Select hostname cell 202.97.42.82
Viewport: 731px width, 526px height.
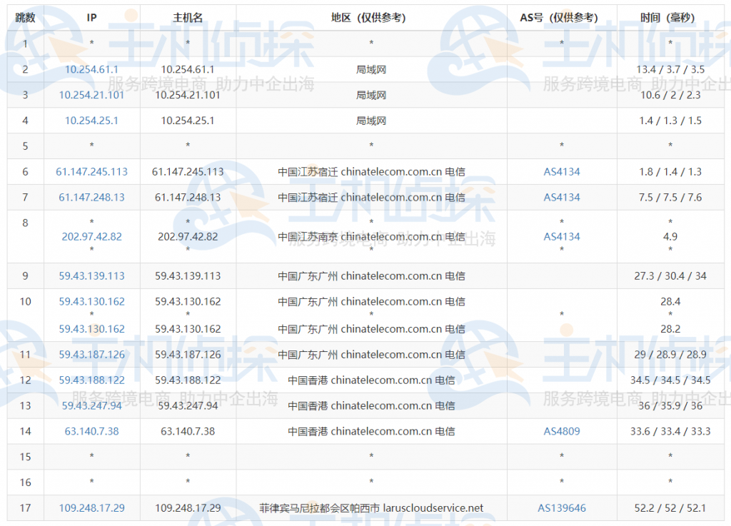pos(188,237)
